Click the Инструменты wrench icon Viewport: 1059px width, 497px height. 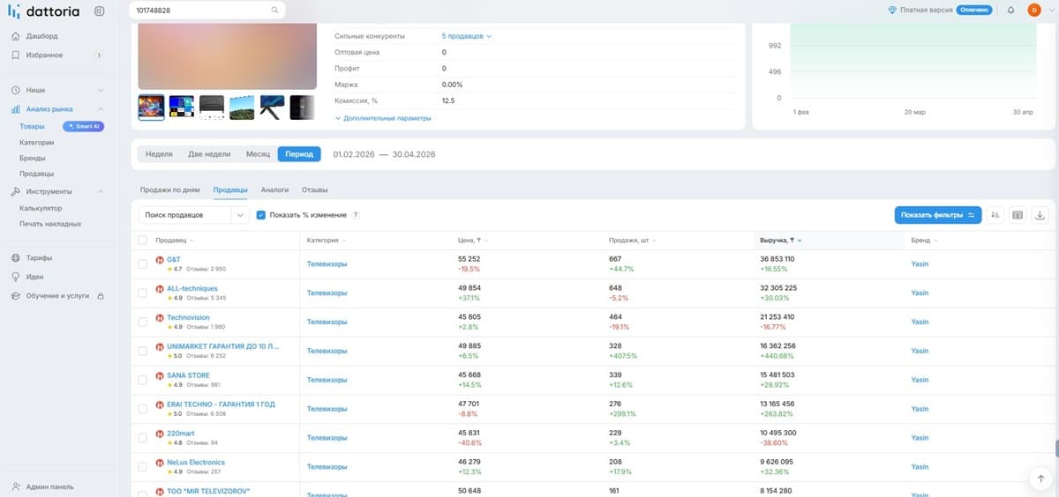point(16,191)
